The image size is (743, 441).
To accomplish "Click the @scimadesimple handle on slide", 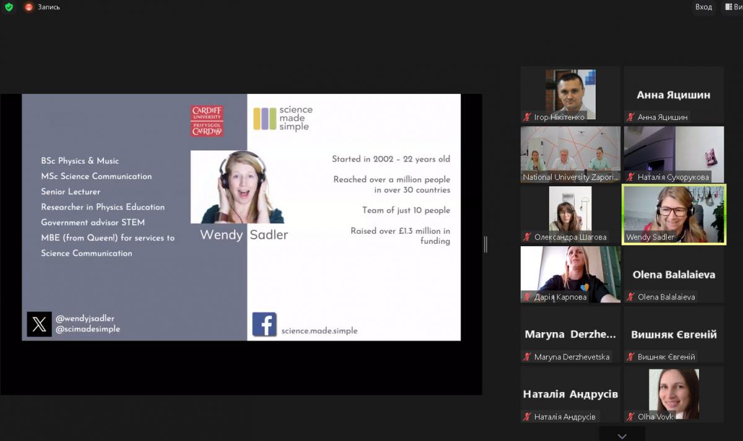I will point(88,329).
